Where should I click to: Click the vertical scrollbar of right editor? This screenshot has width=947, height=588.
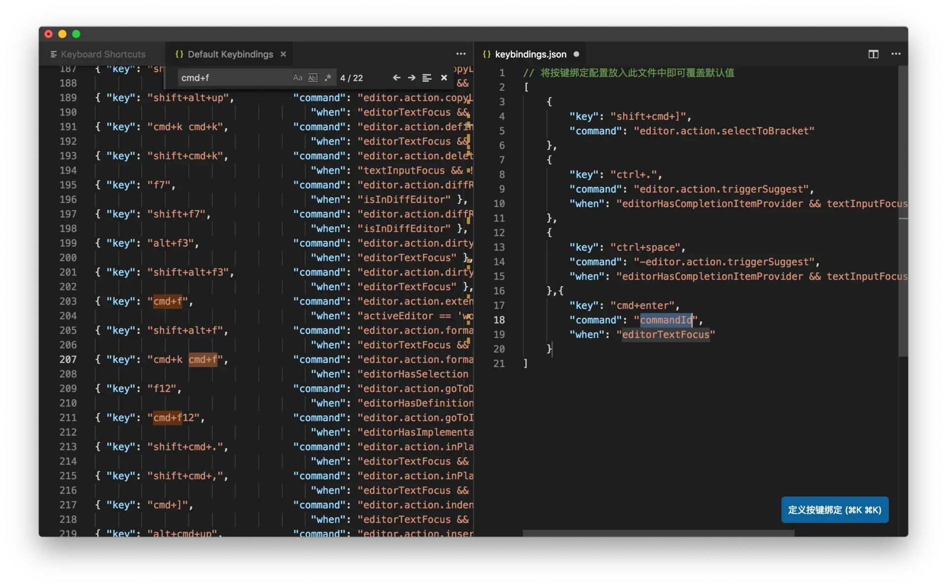[903, 212]
